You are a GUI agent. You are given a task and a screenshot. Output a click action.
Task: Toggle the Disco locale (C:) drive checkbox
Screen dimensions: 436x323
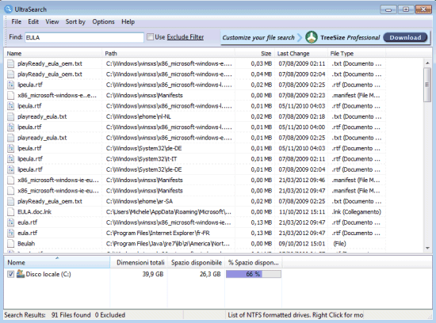(x=10, y=274)
